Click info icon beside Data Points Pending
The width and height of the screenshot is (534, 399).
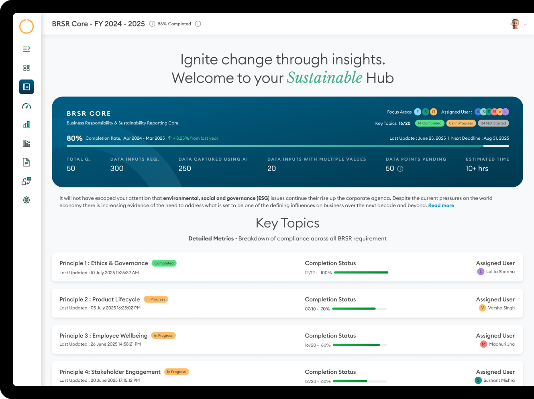(400, 169)
